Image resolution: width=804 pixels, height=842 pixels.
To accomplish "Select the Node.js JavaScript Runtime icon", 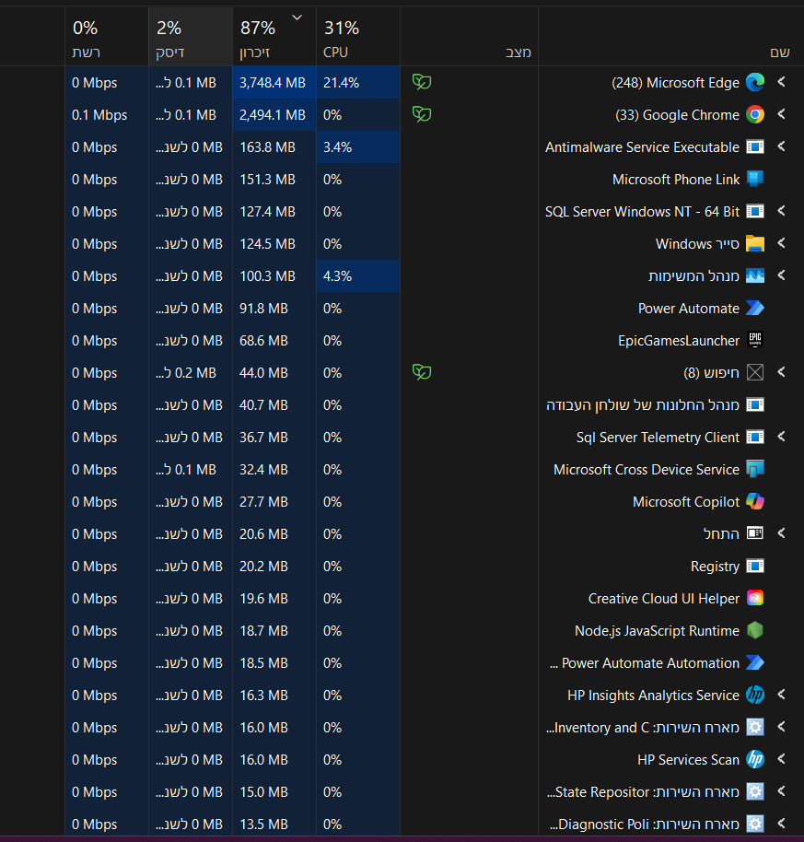I will [x=755, y=631].
